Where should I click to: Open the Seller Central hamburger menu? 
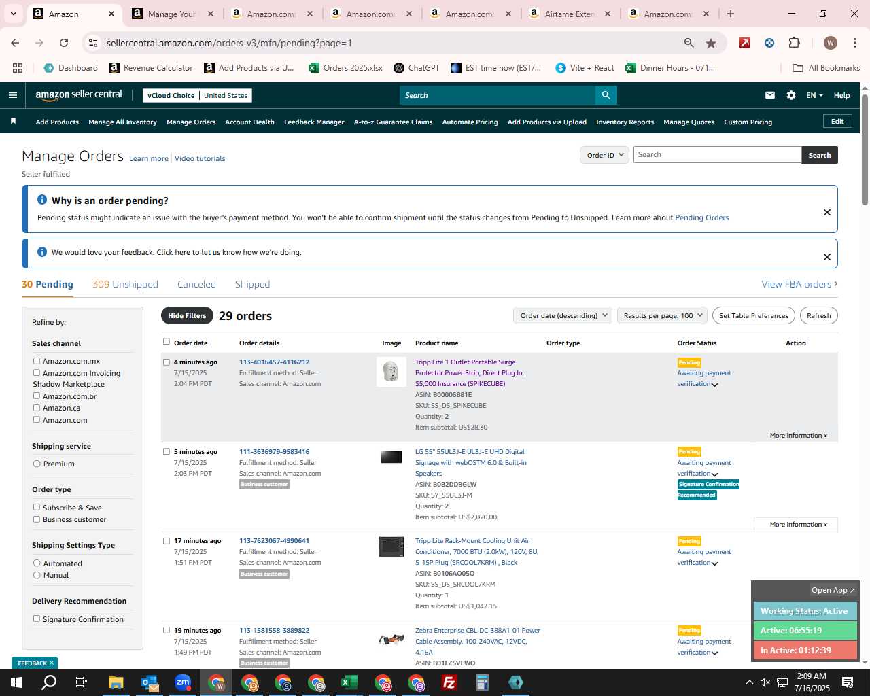point(13,95)
